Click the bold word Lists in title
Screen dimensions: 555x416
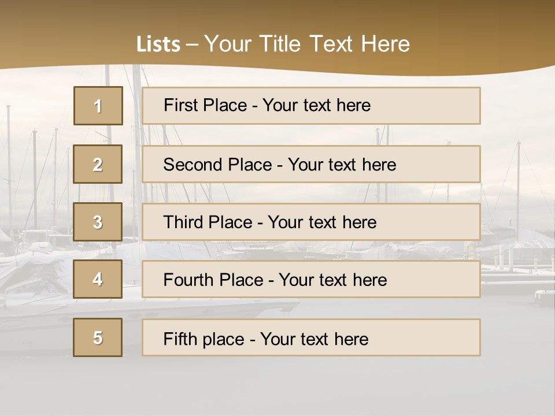point(158,44)
